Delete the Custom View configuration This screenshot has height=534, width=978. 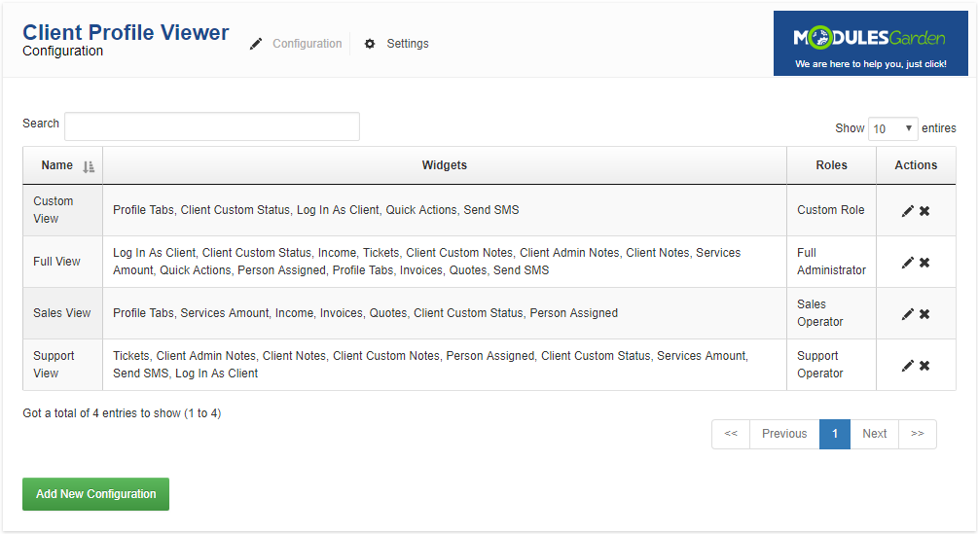coord(924,211)
